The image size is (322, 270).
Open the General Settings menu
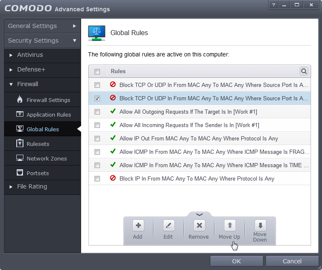42,26
